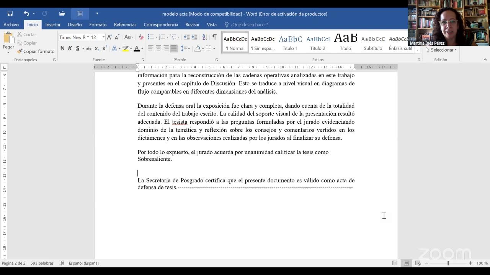This screenshot has width=490, height=275.
Task: Toggle justify alignment
Action: [x=174, y=49]
